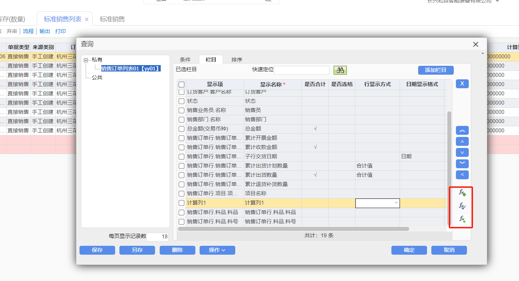Check the box for 销售业务员.名称 row
The height and width of the screenshot is (281, 519).
pyautogui.click(x=181, y=110)
